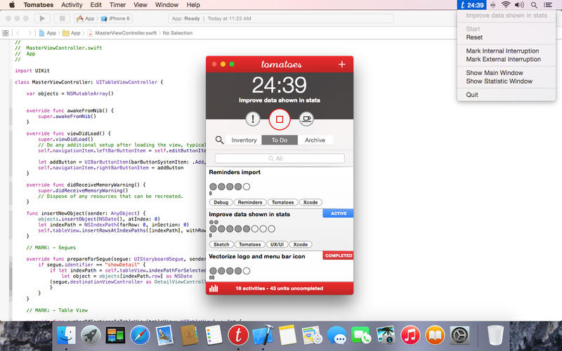
Task: Open iBooks from the Dock
Action: click(435, 336)
